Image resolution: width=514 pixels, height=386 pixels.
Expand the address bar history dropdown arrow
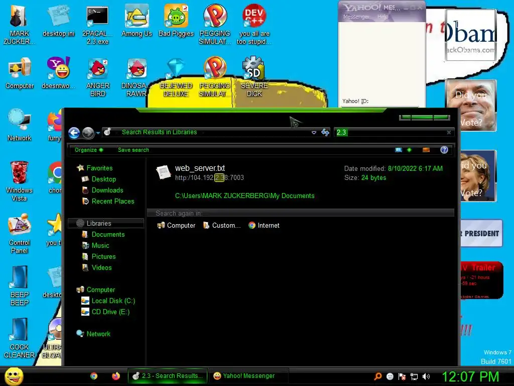(x=314, y=132)
